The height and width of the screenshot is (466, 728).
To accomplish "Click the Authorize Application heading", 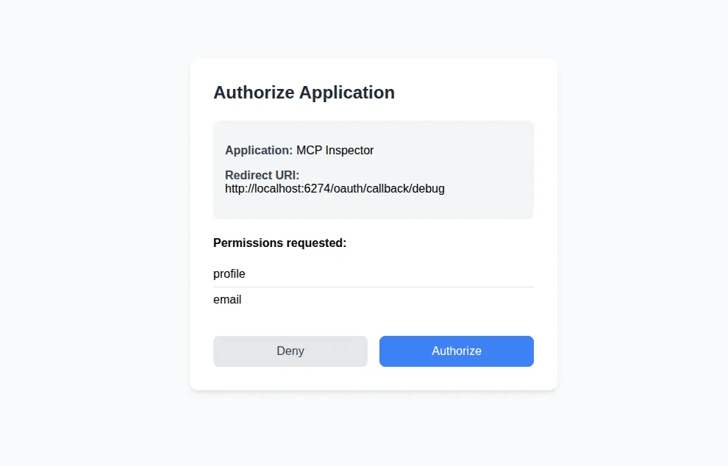I will 304,93.
